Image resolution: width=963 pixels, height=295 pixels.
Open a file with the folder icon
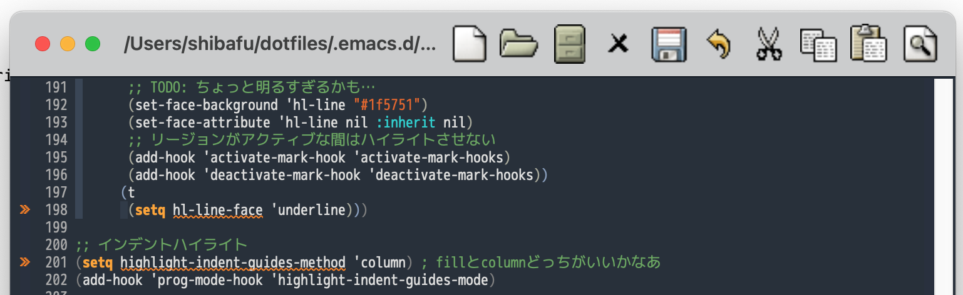click(519, 44)
